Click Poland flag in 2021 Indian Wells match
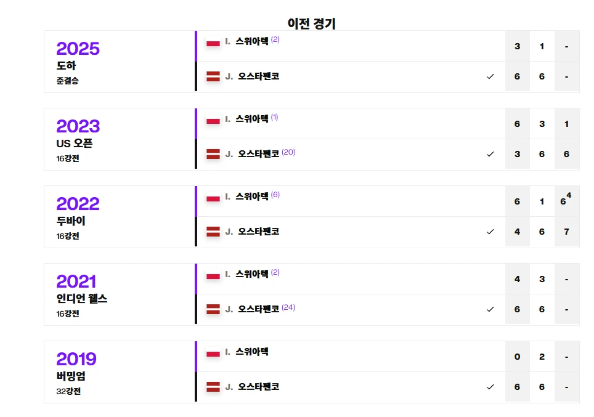The width and height of the screenshot is (594, 417). point(213,276)
